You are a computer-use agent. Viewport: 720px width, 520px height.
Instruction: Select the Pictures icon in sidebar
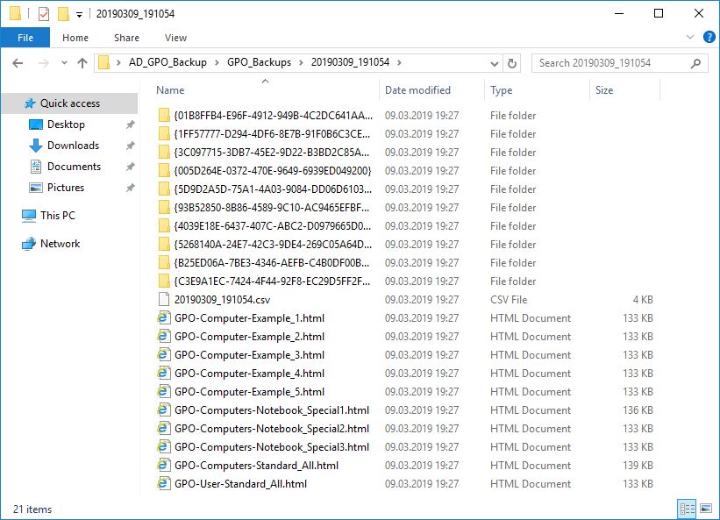[x=36, y=188]
